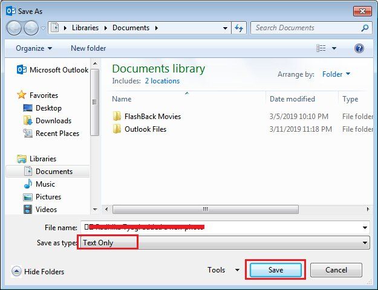Click the Pictures icon in sidebar

click(28, 197)
